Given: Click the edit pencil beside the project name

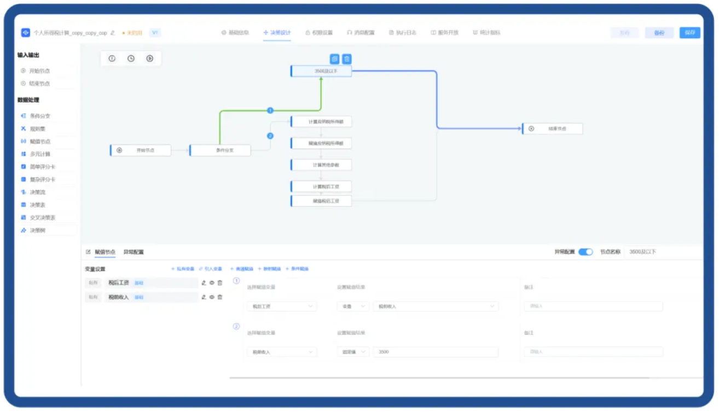Looking at the screenshot, I should [x=113, y=33].
